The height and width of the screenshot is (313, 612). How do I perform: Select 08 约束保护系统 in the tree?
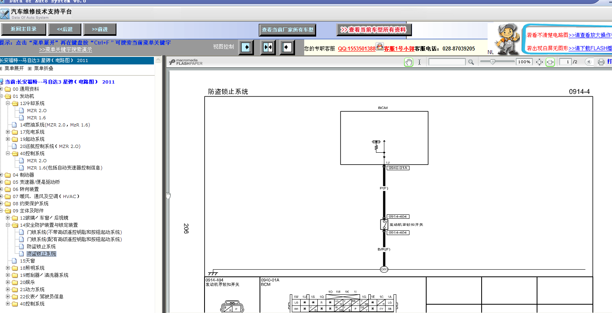point(31,204)
